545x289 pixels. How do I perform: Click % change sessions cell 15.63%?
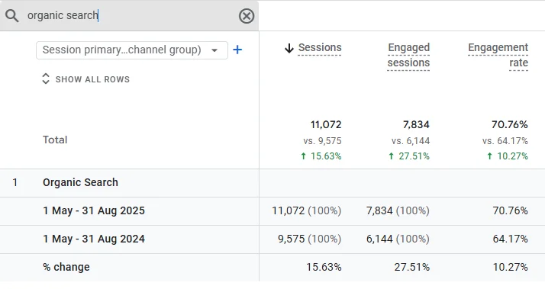tap(324, 267)
